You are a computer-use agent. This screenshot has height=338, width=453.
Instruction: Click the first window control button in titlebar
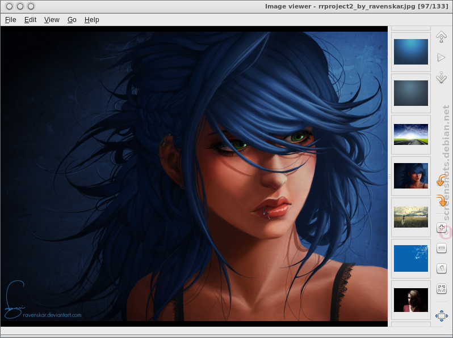pyautogui.click(x=9, y=6)
